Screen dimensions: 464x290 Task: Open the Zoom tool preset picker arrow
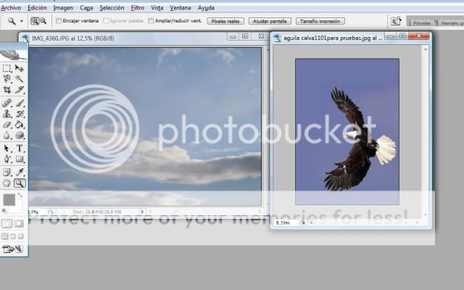click(21, 21)
